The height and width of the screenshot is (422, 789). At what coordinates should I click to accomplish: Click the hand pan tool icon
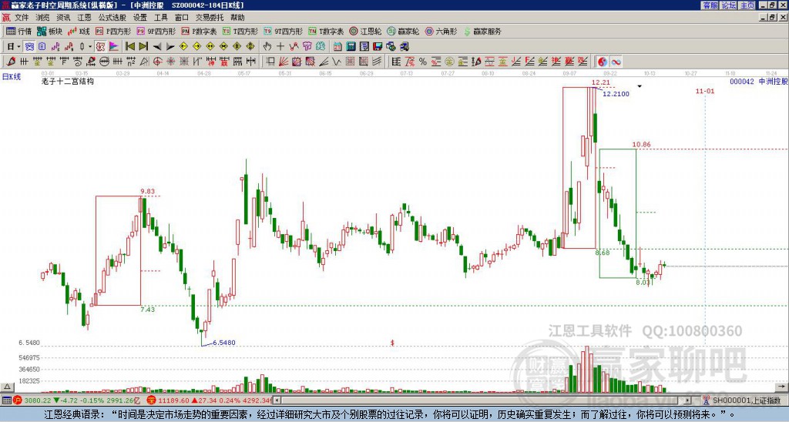[x=267, y=46]
